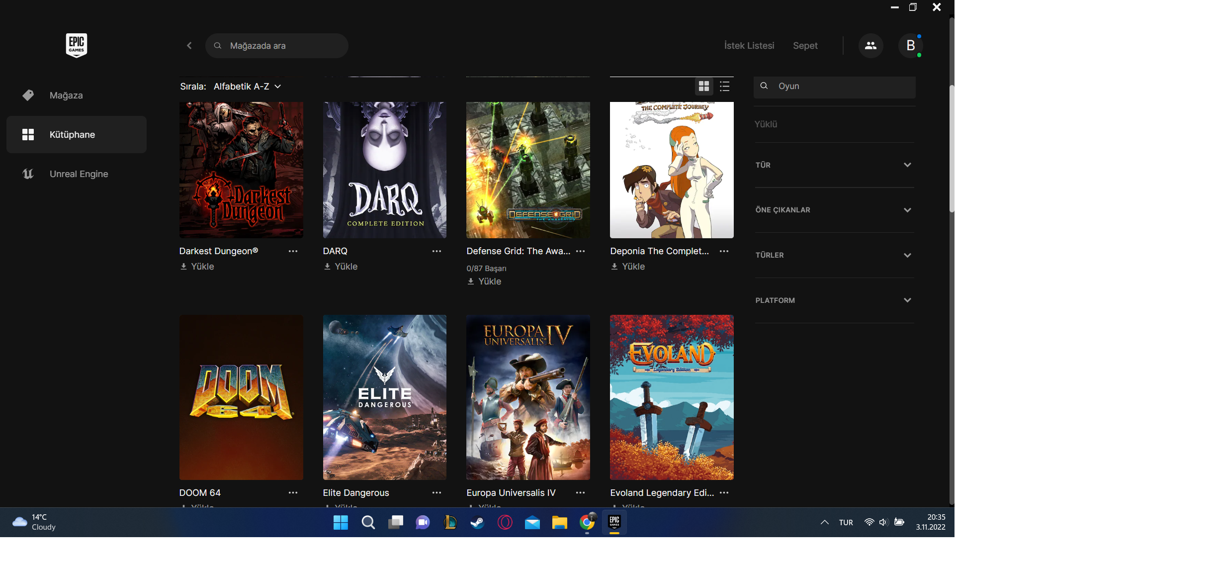Expand the PLATFORM filter section
Screen dimensions: 1215x565
pos(834,300)
